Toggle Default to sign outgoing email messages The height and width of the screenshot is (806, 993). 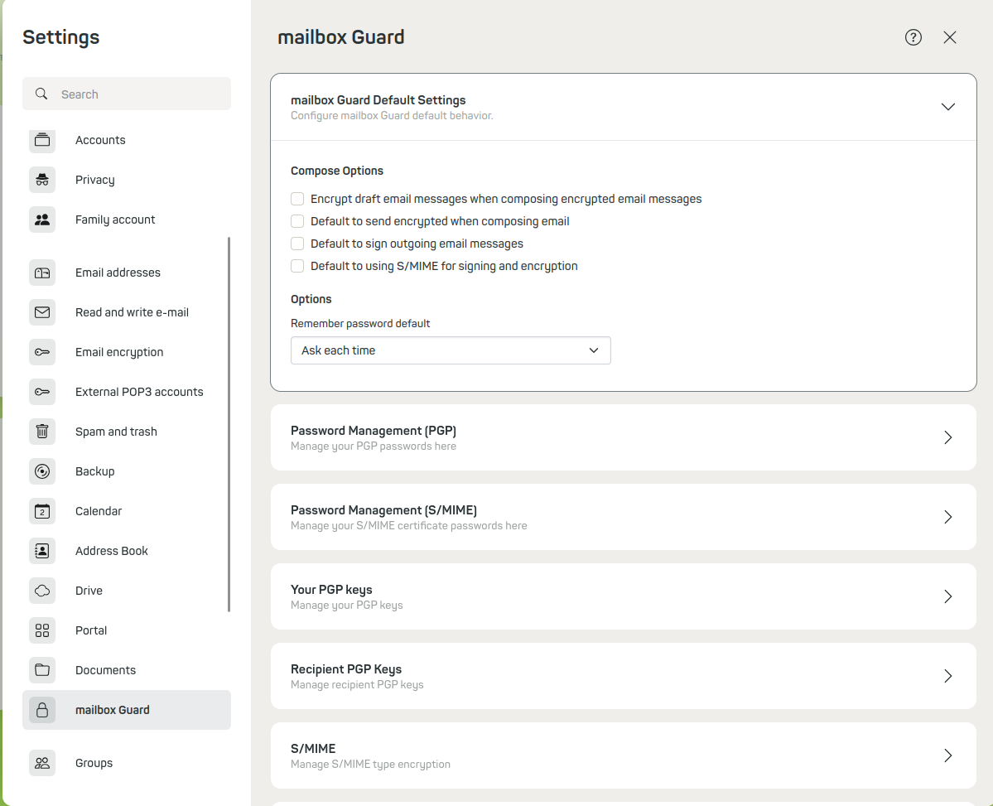297,244
